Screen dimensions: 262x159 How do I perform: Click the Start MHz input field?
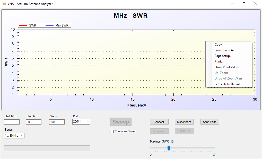pyautogui.click(x=12, y=122)
